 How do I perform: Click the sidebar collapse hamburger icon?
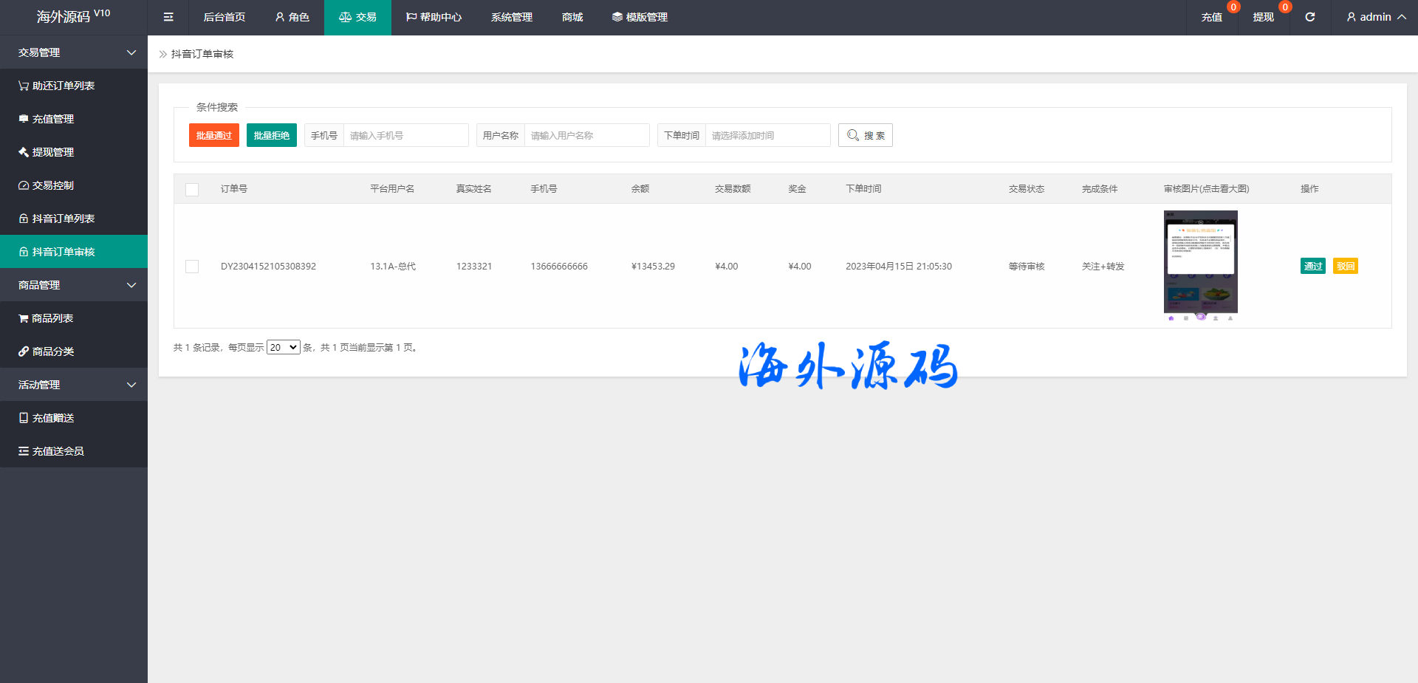point(168,17)
